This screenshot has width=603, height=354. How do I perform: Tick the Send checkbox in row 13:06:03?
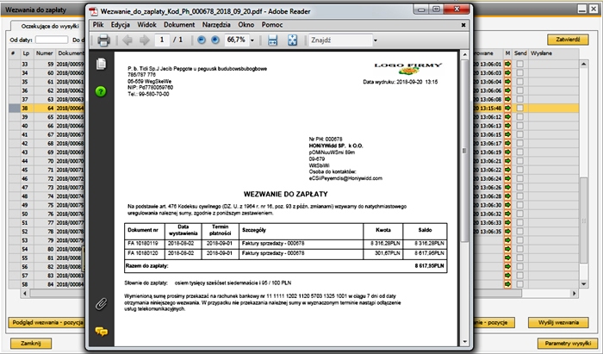[519, 72]
